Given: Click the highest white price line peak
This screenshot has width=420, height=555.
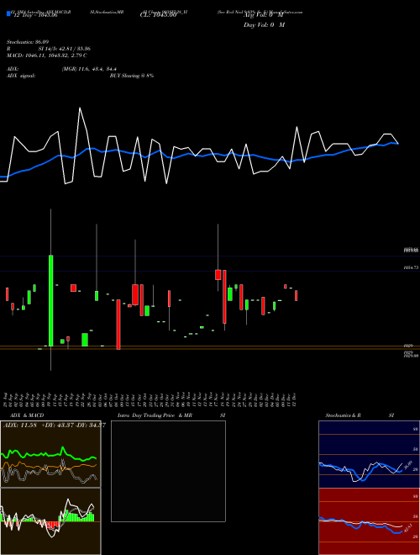Looking at the screenshot, I should (80, 108).
